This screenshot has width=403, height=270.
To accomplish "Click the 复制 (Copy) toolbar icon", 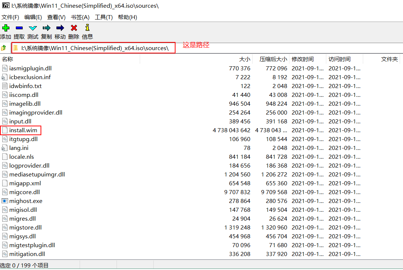I will [x=46, y=28].
